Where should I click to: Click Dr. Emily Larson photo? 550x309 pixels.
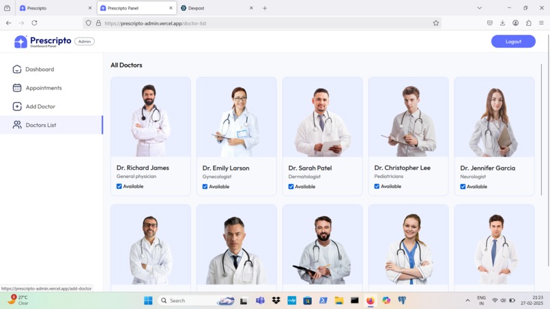[x=237, y=117]
